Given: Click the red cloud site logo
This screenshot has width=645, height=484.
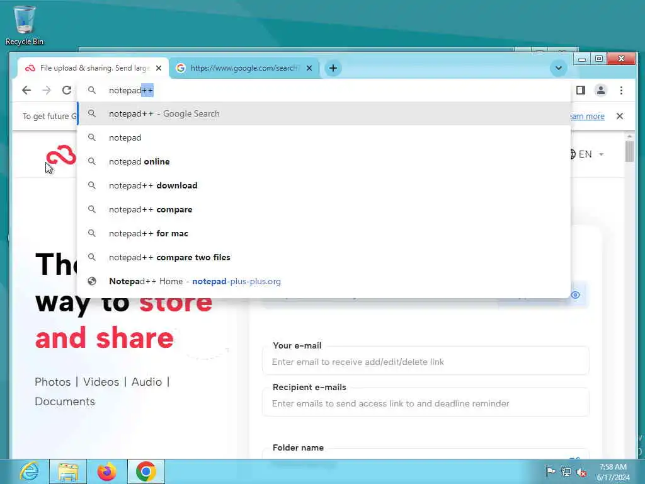Looking at the screenshot, I should (61, 155).
